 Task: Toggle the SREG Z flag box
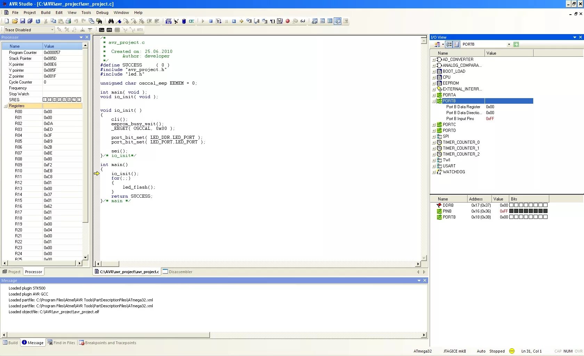pyautogui.click(x=74, y=100)
